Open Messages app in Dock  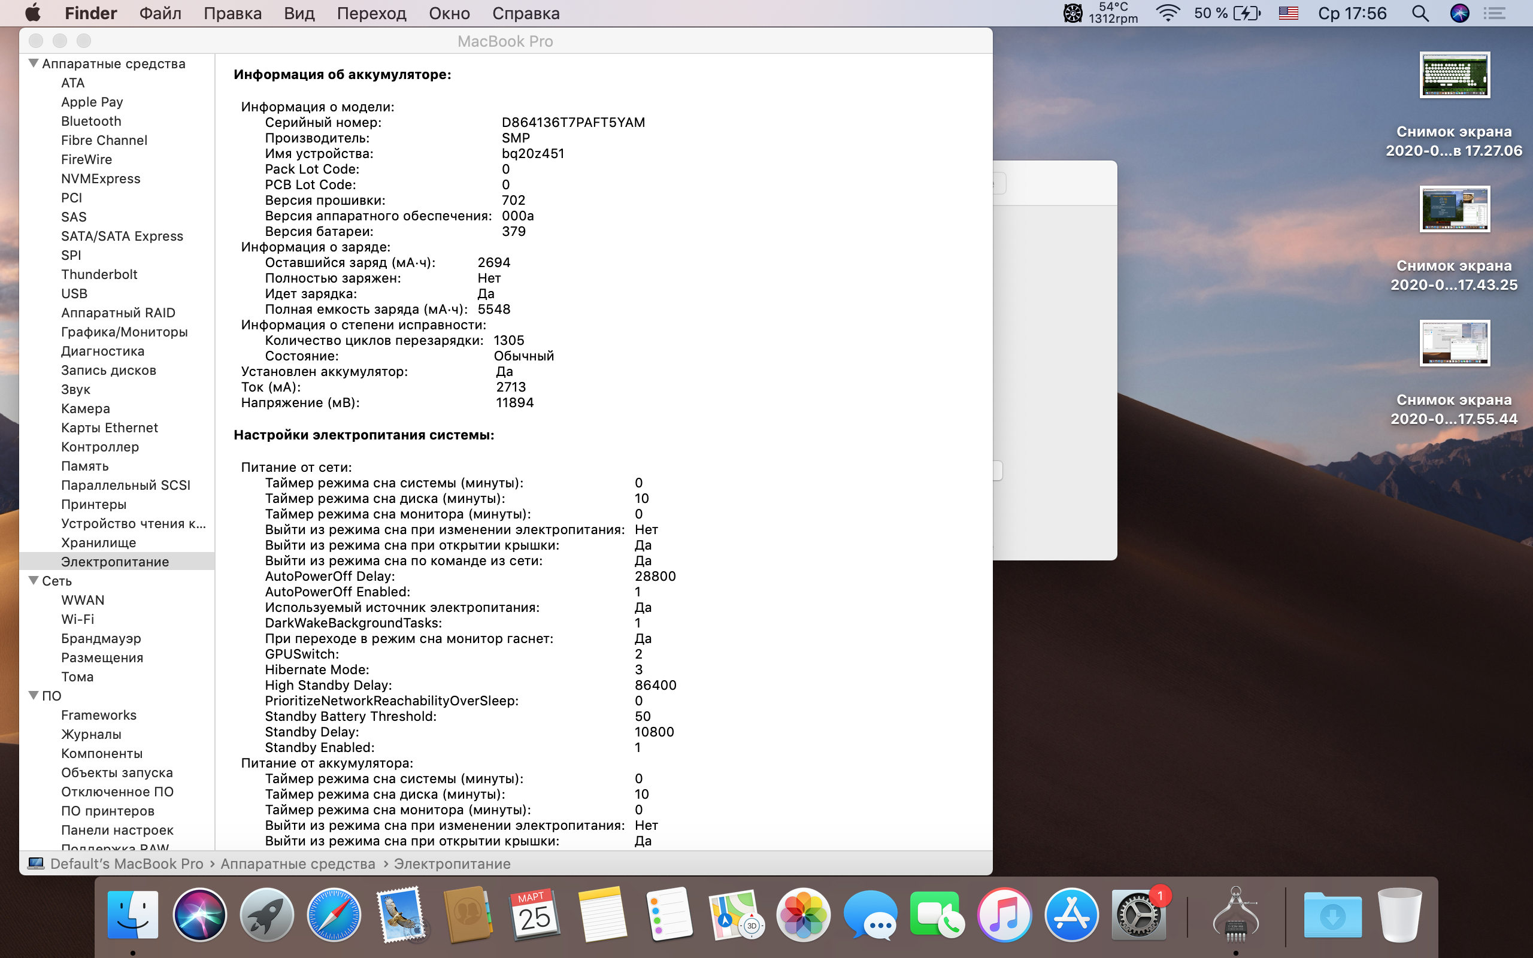point(870,915)
